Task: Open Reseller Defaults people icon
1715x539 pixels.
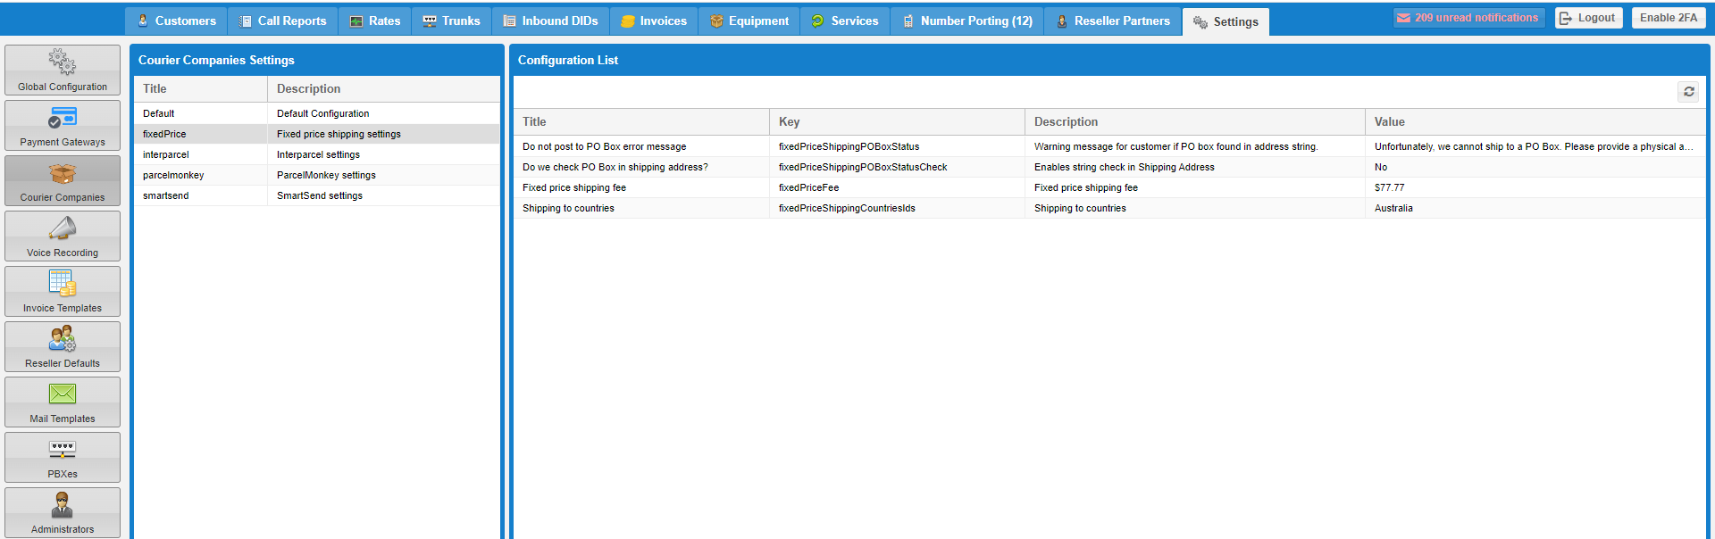Action: point(63,338)
